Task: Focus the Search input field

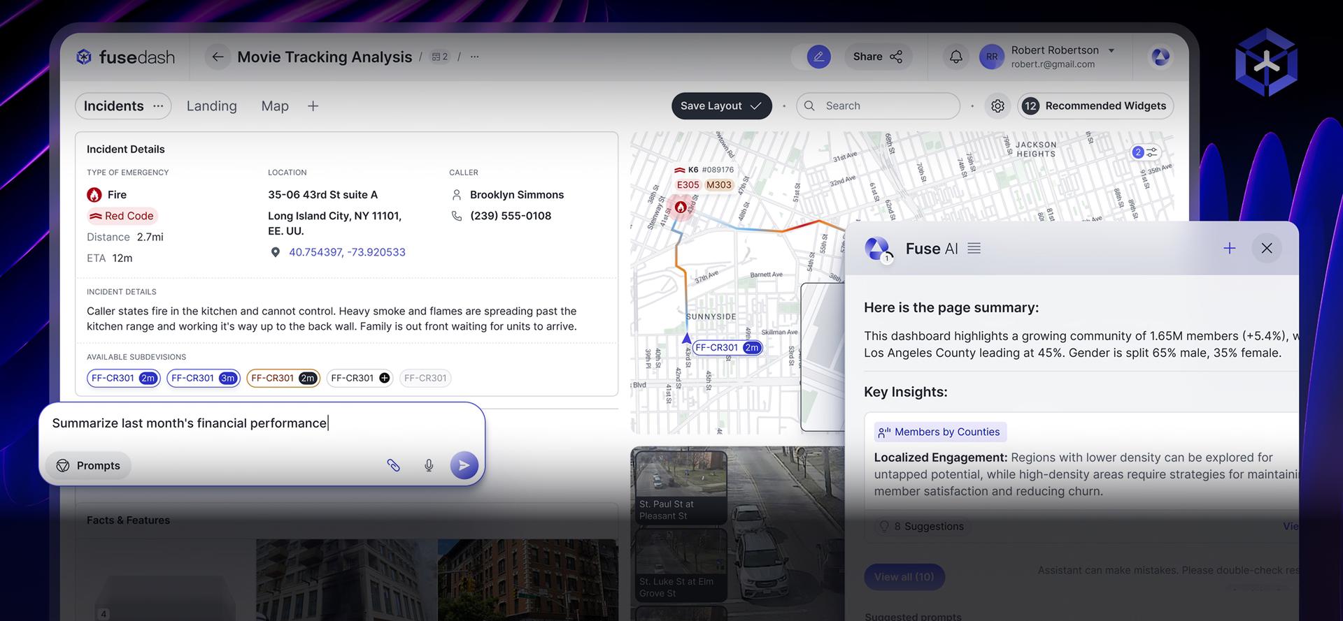Action: [878, 105]
